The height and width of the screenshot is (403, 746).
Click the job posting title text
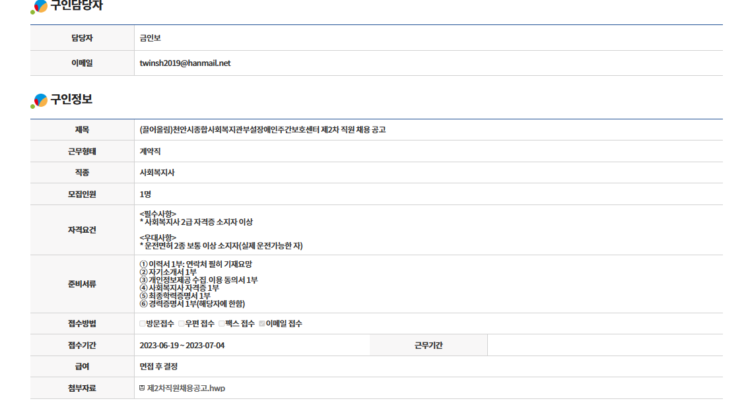[262, 130]
